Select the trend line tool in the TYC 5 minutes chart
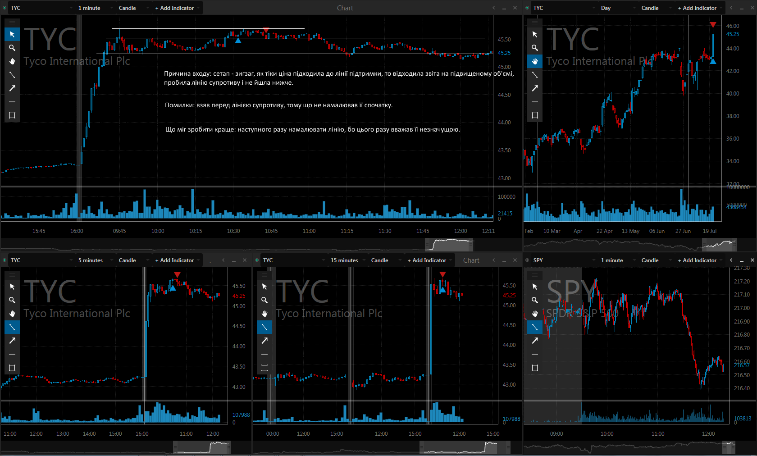The height and width of the screenshot is (456, 757). 12,327
